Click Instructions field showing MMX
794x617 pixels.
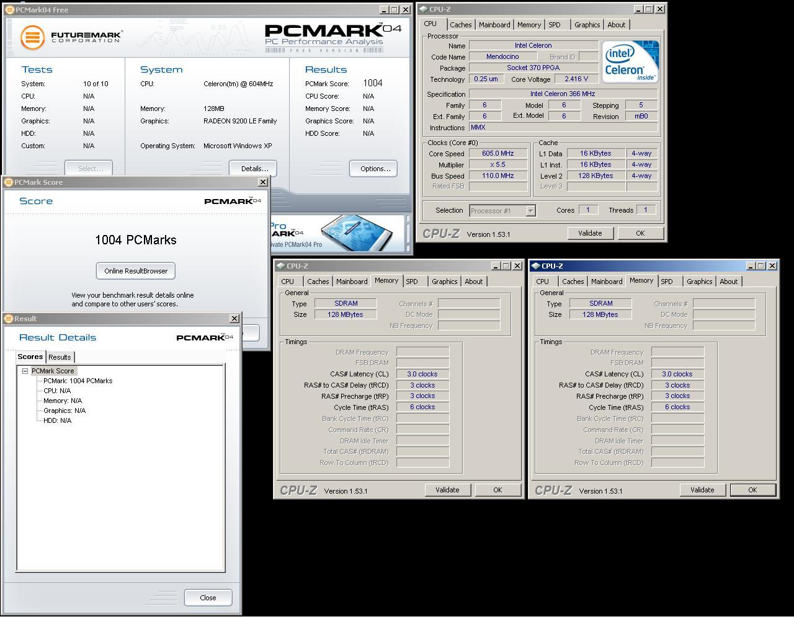pyautogui.click(x=563, y=128)
